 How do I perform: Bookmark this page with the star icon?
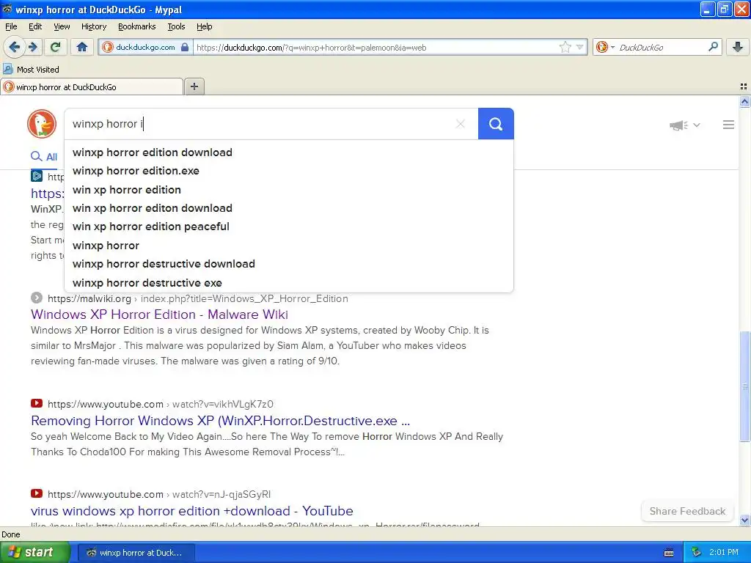point(565,47)
